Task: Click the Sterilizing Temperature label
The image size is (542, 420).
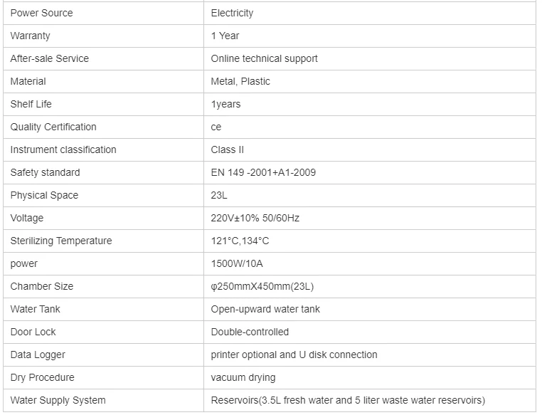Action: pyautogui.click(x=61, y=241)
